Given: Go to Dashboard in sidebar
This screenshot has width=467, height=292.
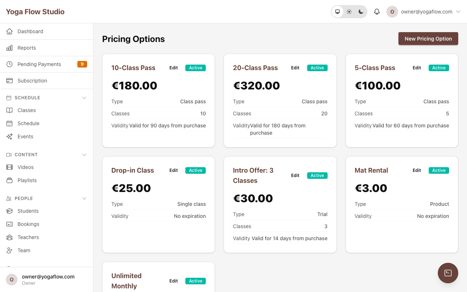Looking at the screenshot, I should (x=47, y=31).
